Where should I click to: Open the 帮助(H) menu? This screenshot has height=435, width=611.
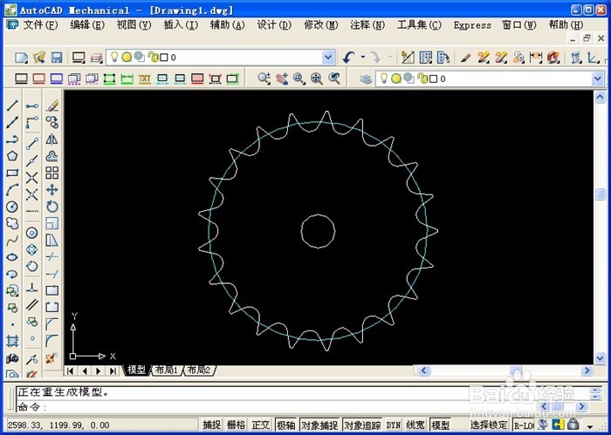tap(566, 25)
